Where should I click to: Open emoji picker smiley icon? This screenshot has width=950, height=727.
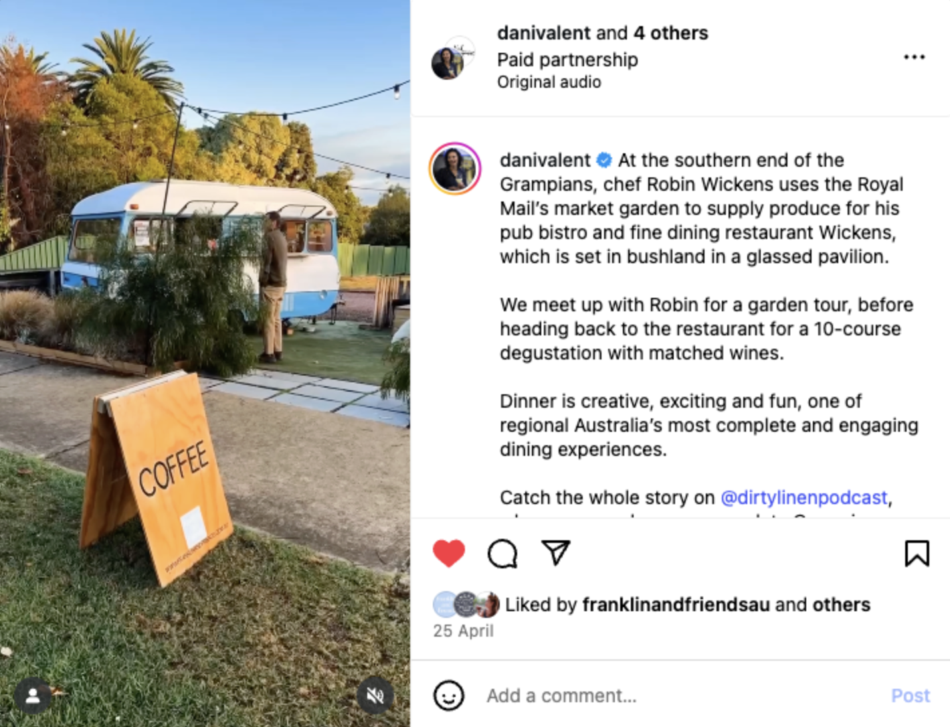[448, 696]
